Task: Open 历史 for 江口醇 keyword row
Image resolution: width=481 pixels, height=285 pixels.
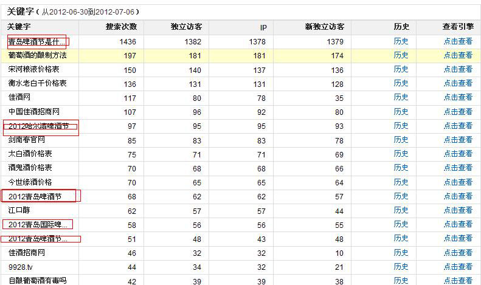Action: click(401, 210)
